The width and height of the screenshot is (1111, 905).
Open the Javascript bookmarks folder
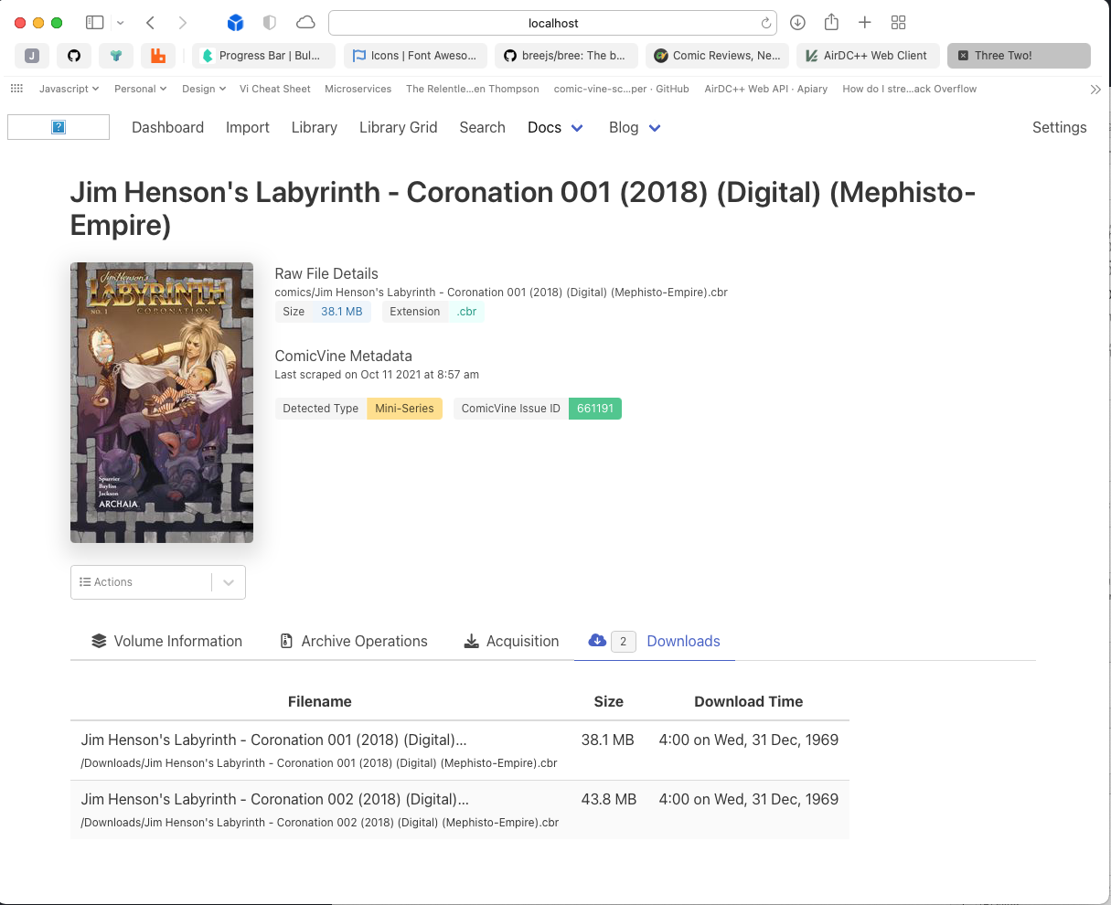(69, 89)
